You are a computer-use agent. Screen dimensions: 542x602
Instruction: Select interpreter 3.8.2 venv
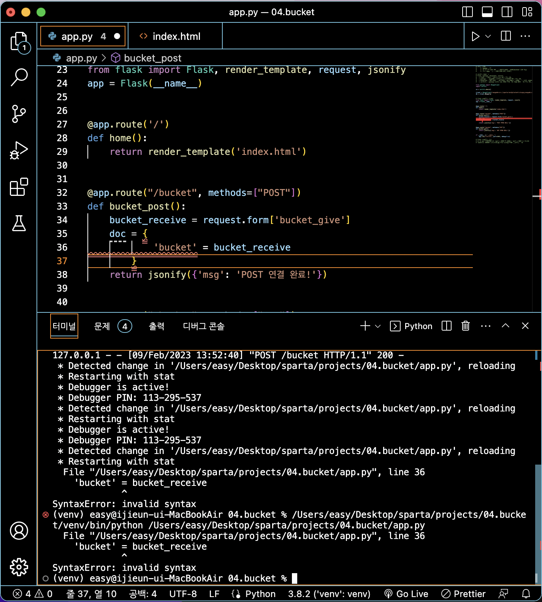[x=329, y=594]
